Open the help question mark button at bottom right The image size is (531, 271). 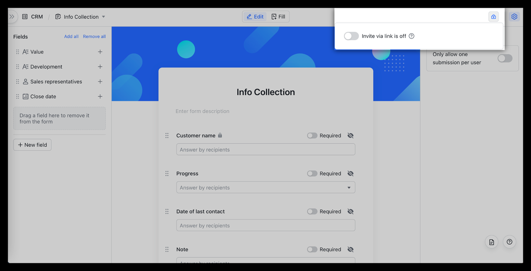[509, 242]
